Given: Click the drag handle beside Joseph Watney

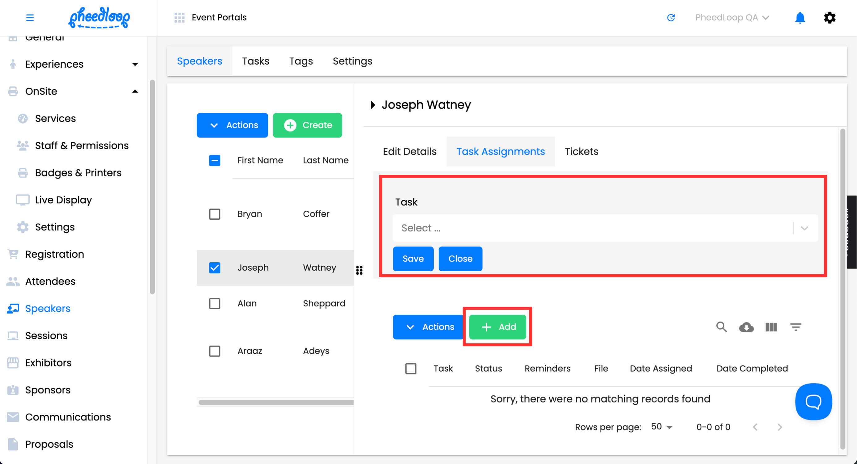Looking at the screenshot, I should 359,270.
